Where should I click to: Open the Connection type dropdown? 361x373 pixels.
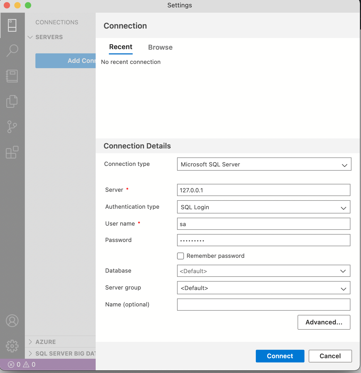pyautogui.click(x=264, y=164)
